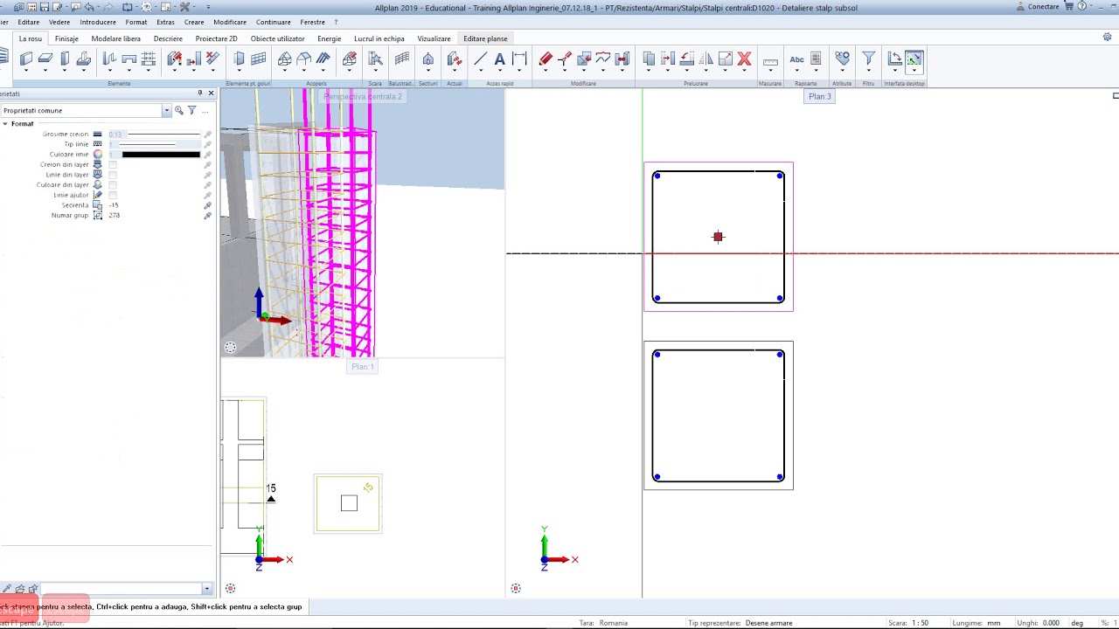
Task: Open dropdown arrow under the text A tool
Action: [x=499, y=72]
